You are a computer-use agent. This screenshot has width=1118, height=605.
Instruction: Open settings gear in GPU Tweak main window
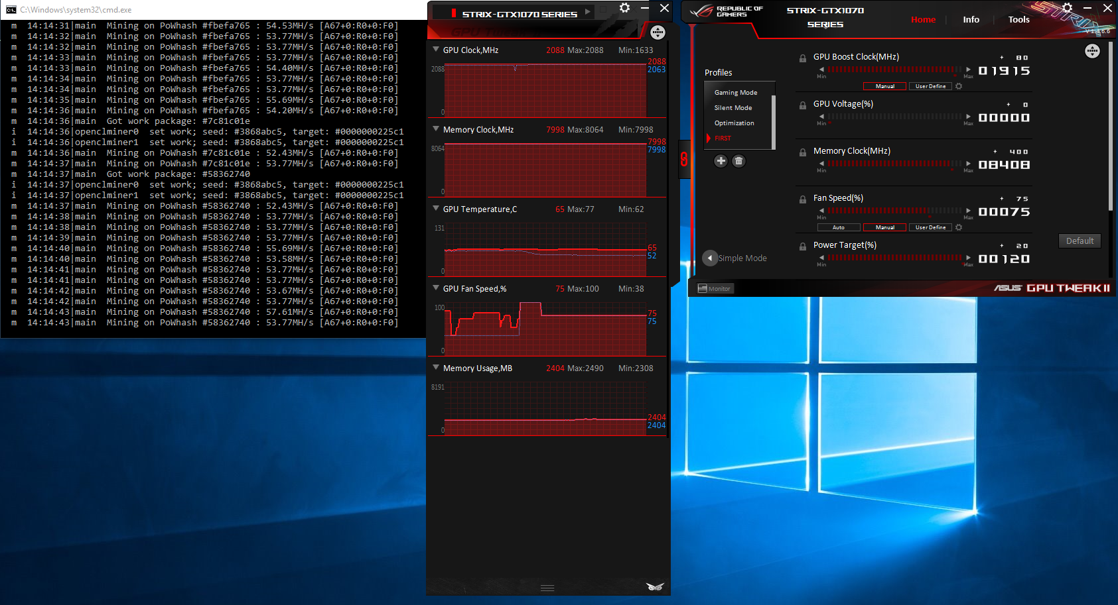click(x=1067, y=8)
